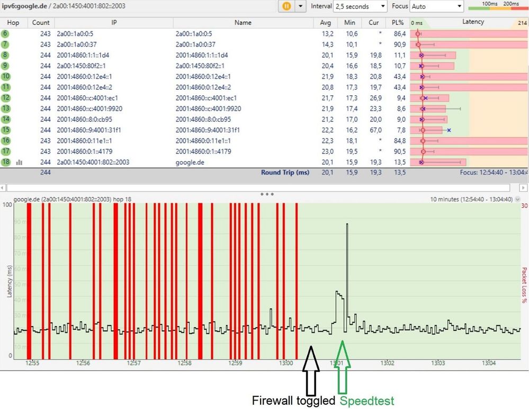
Task: Sort by the Hop column header
Action: (13, 23)
